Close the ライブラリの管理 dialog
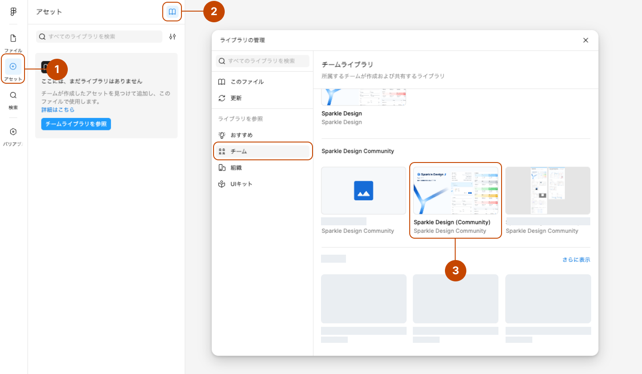 tap(586, 40)
